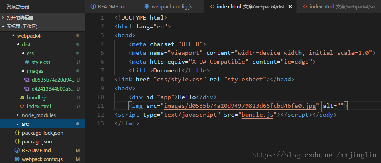The image size is (381, 163).
Task: Follow the images/d0535b74...jpg link on line 11
Action: 240,106
